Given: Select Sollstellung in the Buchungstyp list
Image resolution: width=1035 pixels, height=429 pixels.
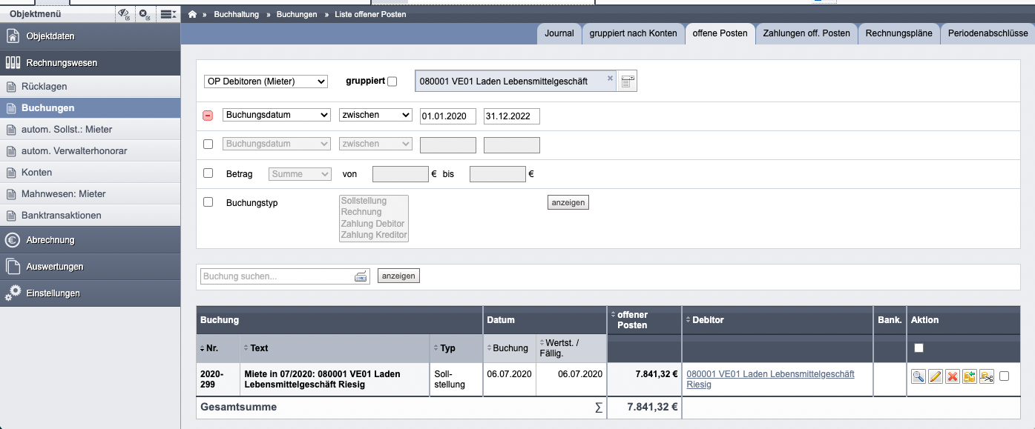Looking at the screenshot, I should pyautogui.click(x=373, y=201).
